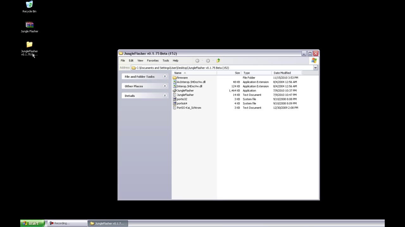This screenshot has width=405, height=227.
Task: Sort files by Date Modified column
Action: pos(287,73)
